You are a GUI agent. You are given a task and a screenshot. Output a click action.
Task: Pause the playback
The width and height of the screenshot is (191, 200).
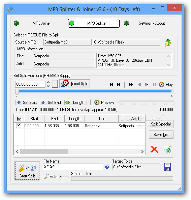pyautogui.click(x=154, y=85)
